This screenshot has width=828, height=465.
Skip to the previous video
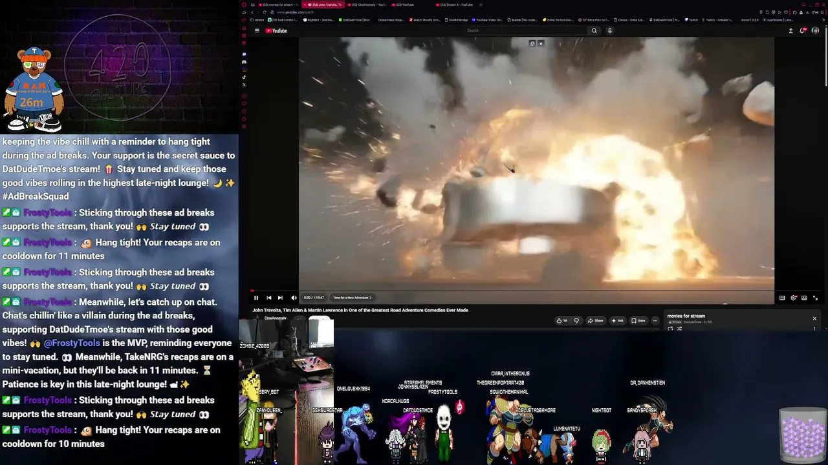click(x=268, y=298)
